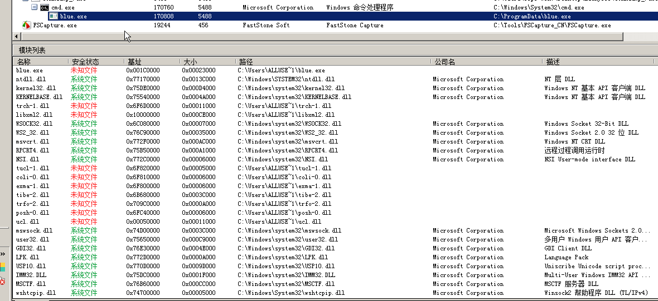The image size is (658, 301).
Task: Select the mswsock.dll module row
Action: pos(335,230)
